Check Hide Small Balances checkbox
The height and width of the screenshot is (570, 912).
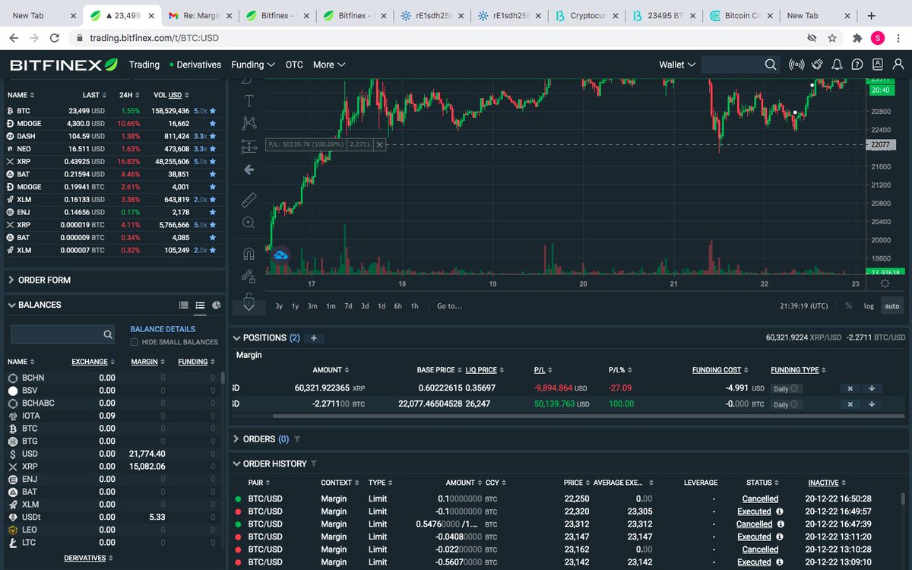[x=135, y=342]
